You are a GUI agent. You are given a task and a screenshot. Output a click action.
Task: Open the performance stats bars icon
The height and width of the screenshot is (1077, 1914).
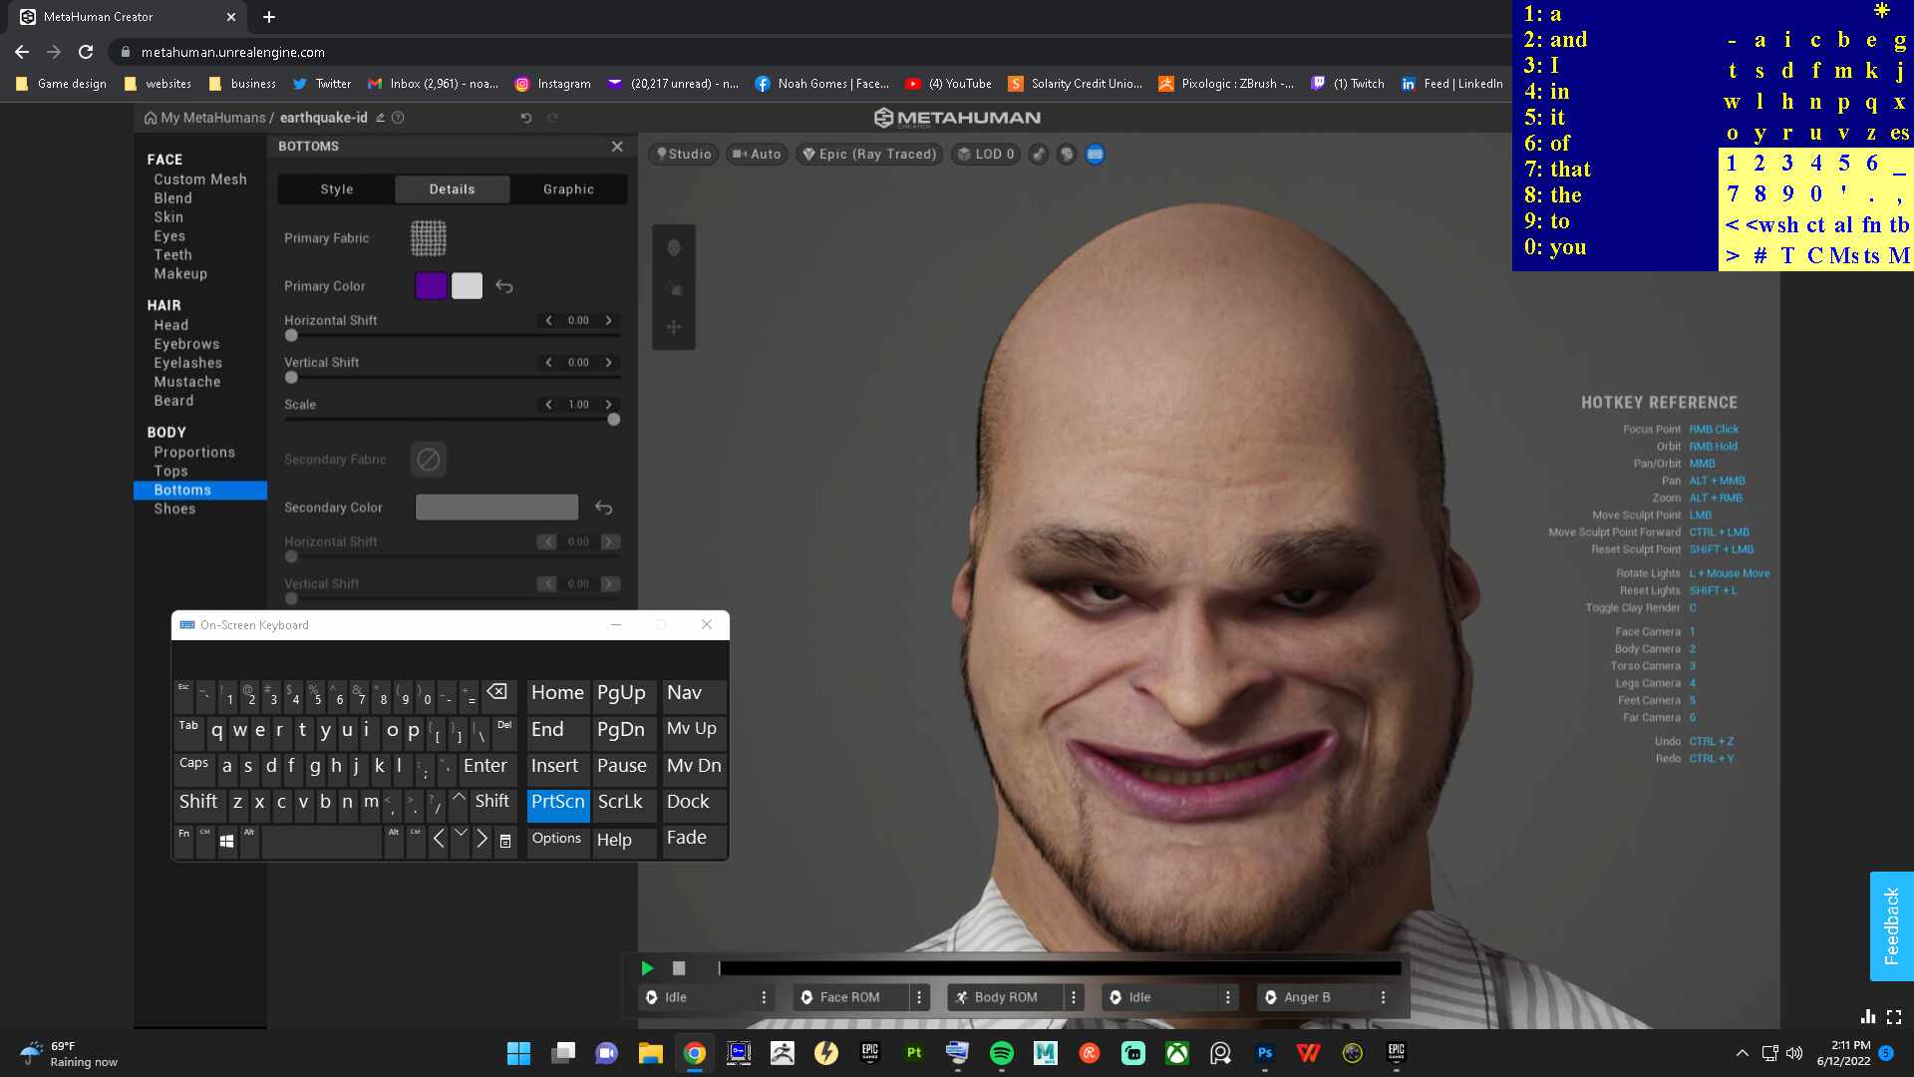(x=1868, y=1017)
